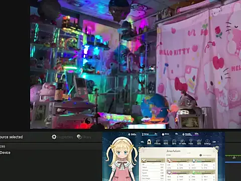This screenshot has width=241, height=181.
Task: Click the Energy gauge bar
Action: tap(151, 135)
